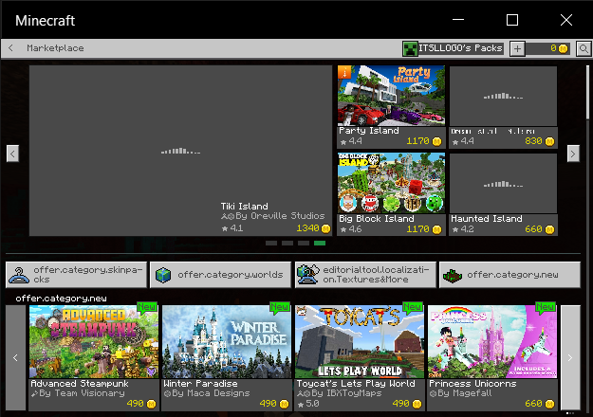Screen dimensions: 593x417
Task: Click the Textures&More category icon
Action: pyautogui.click(x=307, y=275)
